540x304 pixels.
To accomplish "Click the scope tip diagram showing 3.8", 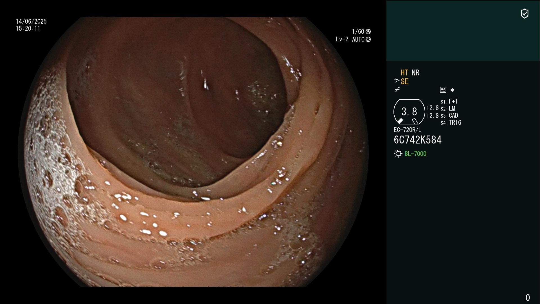I will point(409,112).
